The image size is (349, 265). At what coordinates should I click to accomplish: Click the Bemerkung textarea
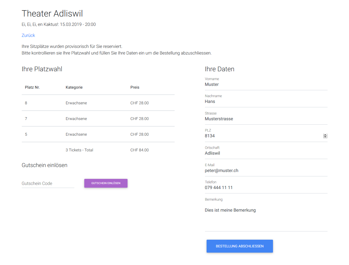(266, 217)
